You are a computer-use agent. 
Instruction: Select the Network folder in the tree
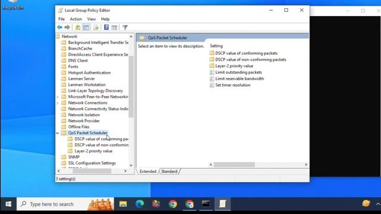pyautogui.click(x=69, y=36)
